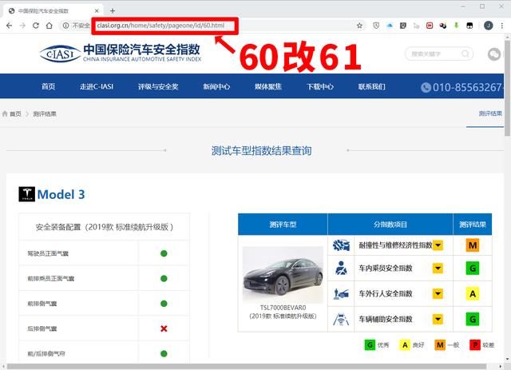
Task: Click the orange M legend swatch
Action: (x=440, y=345)
